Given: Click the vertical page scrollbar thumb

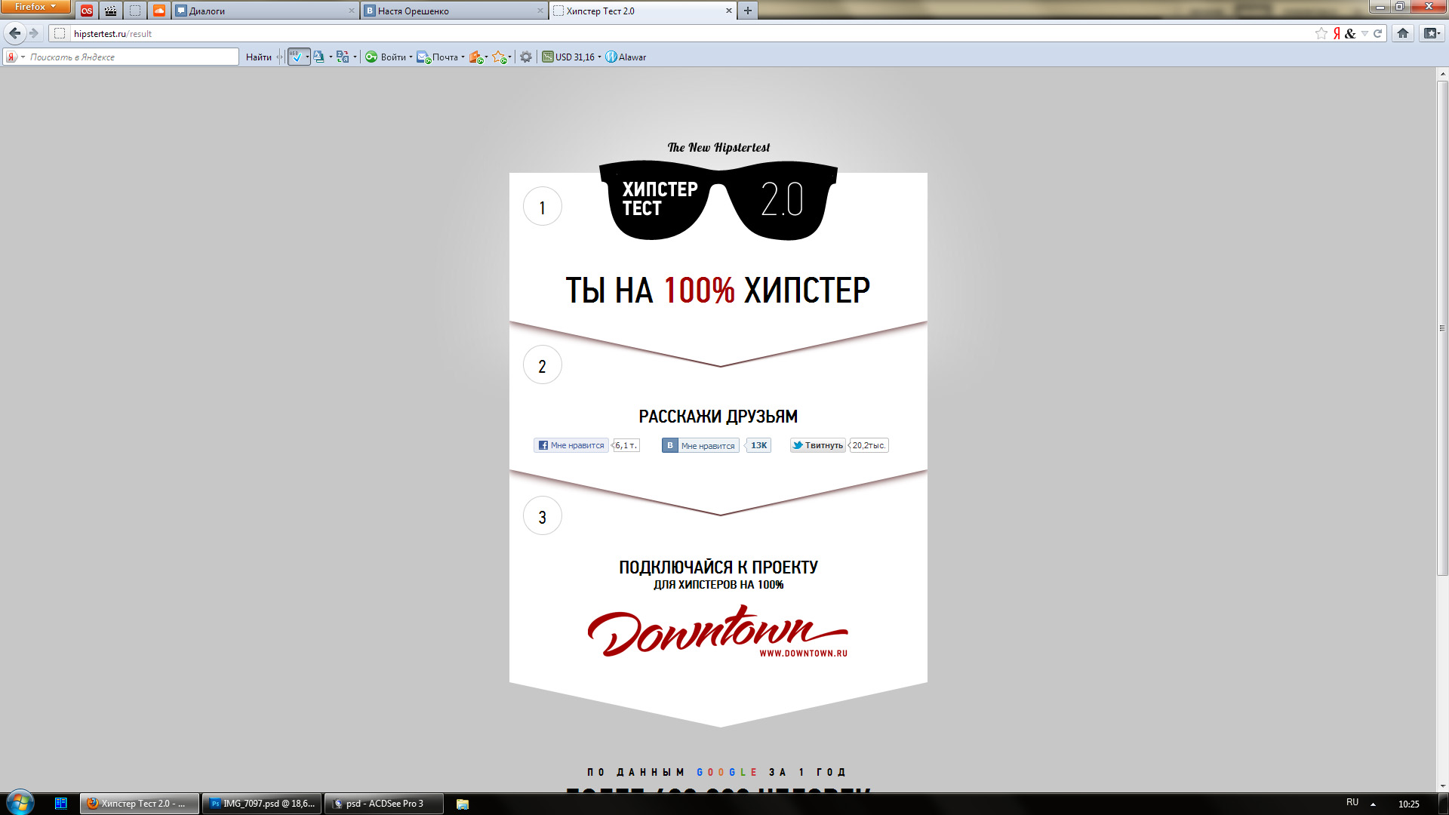Looking at the screenshot, I should (1442, 328).
